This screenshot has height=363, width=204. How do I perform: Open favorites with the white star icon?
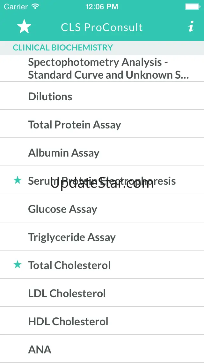(x=24, y=27)
